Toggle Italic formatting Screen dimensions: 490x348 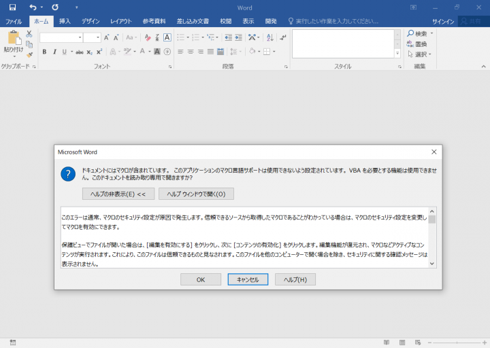[x=54, y=52]
